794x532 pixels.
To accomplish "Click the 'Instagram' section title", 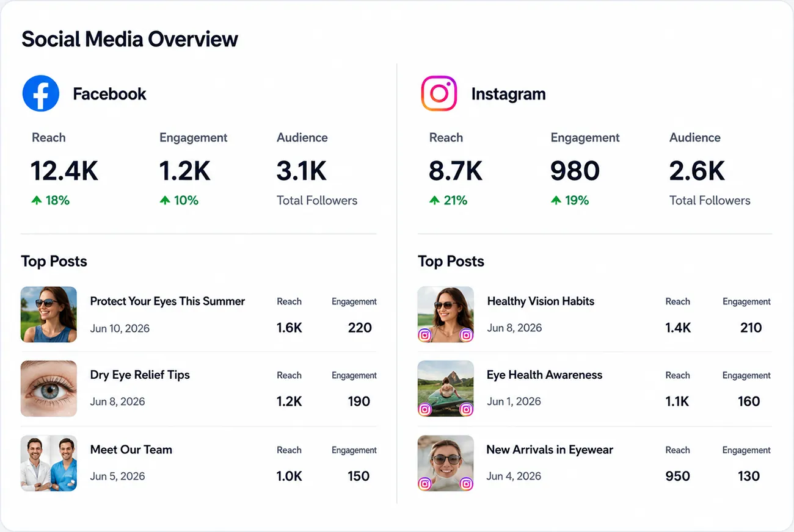I will (508, 95).
